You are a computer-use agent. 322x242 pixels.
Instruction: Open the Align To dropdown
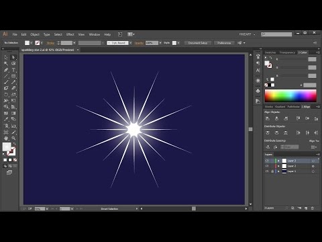(x=314, y=147)
